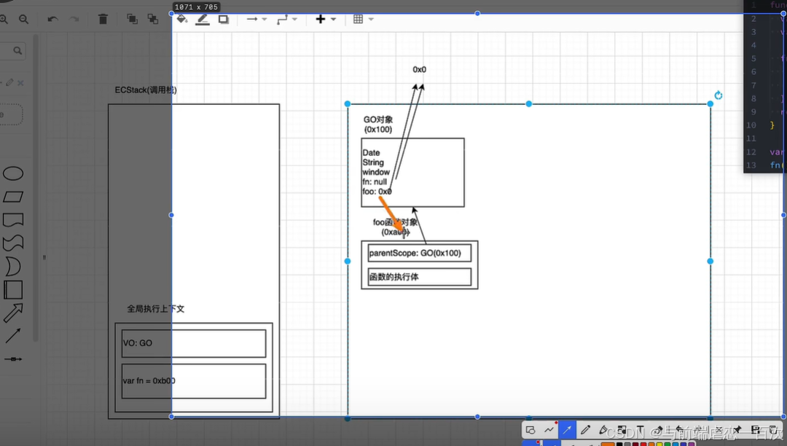The height and width of the screenshot is (446, 787).
Task: Select the document shape in sidebar
Action: coord(13,220)
